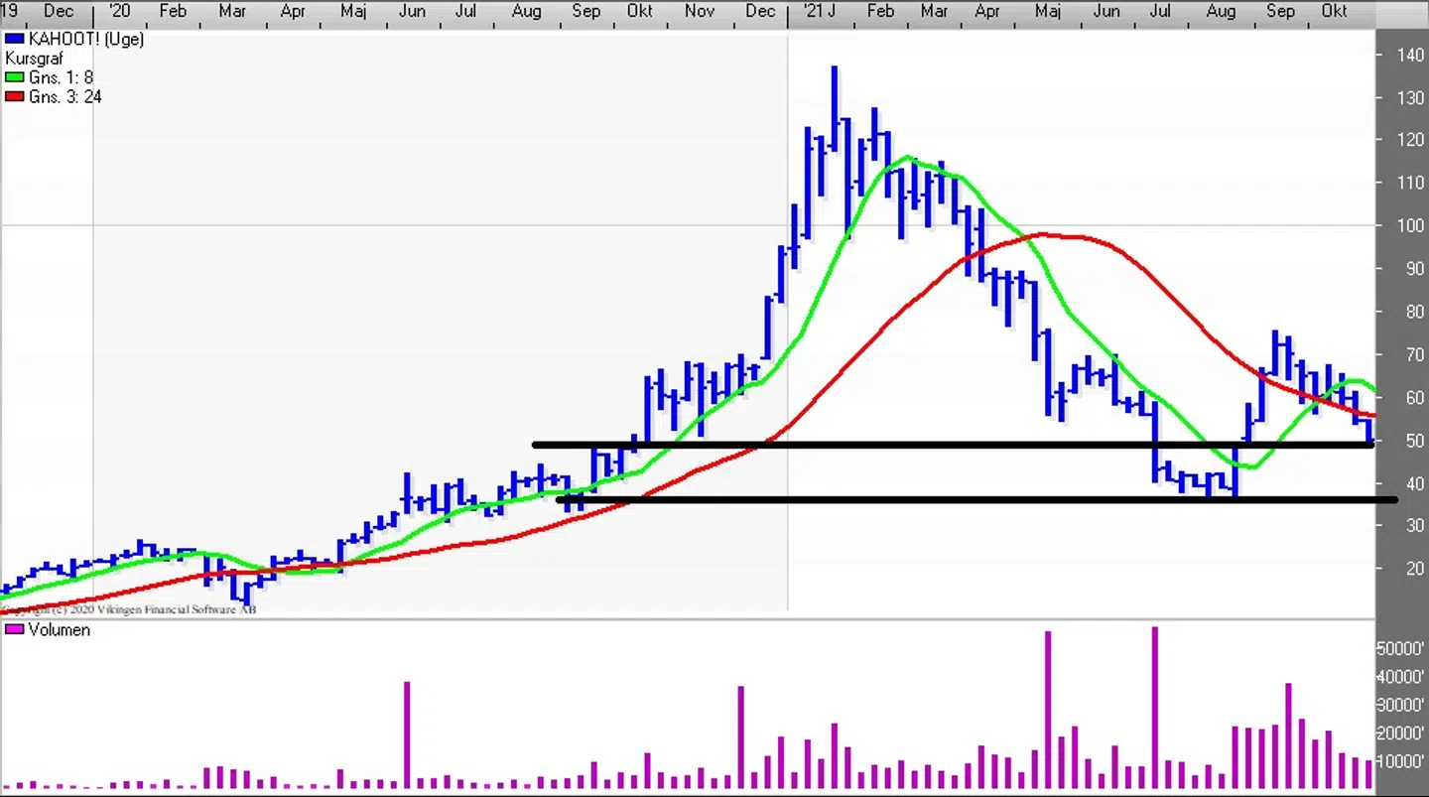Click the tallest volume bar in July 2021
1429x797 pixels.
click(1155, 707)
